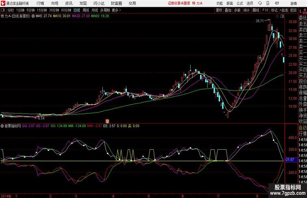Switch to the 30分钟 period tab

tap(54, 10)
